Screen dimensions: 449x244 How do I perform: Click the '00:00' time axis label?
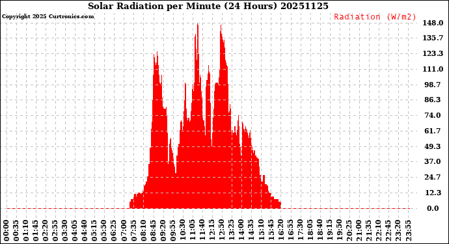(x=7, y=231)
